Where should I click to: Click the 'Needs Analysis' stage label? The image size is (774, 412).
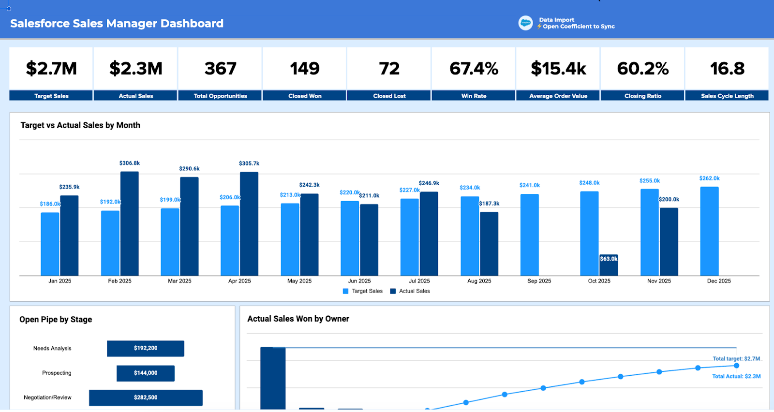[52, 348]
